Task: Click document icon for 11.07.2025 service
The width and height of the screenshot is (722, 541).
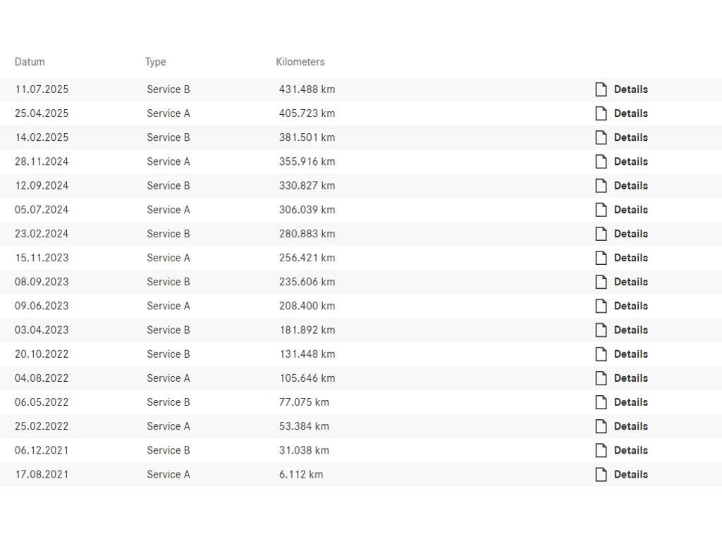Action: pos(601,89)
